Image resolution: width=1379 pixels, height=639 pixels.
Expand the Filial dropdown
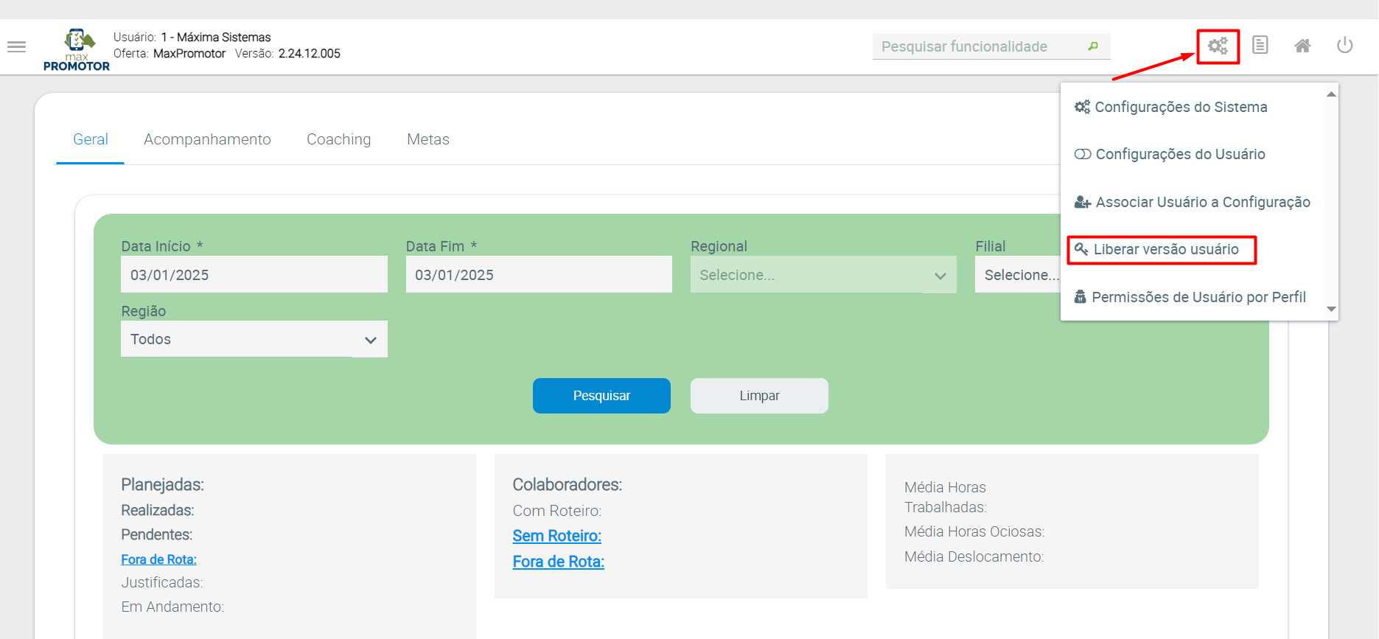point(1019,275)
